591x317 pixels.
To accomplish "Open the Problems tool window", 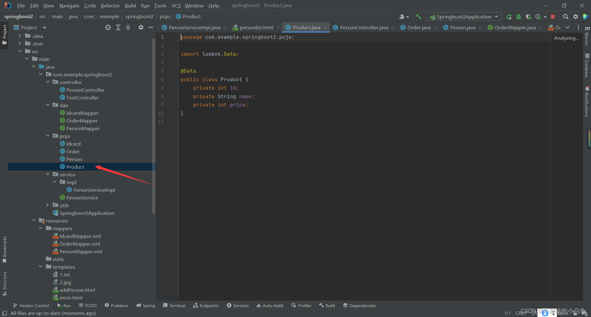I will 117,306.
